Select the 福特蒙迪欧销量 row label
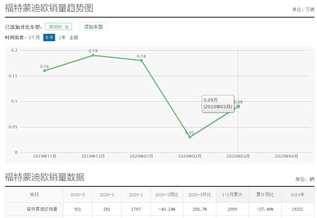The height and width of the screenshot is (218, 317). (42, 209)
